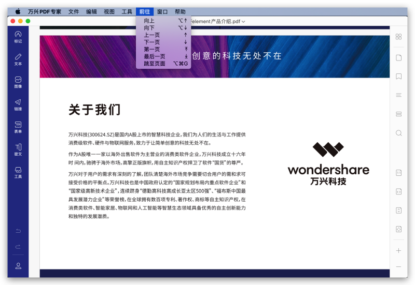Screen dimensions: 415x285
Task: Expand the document title dropdown chevron
Action: tap(243, 22)
